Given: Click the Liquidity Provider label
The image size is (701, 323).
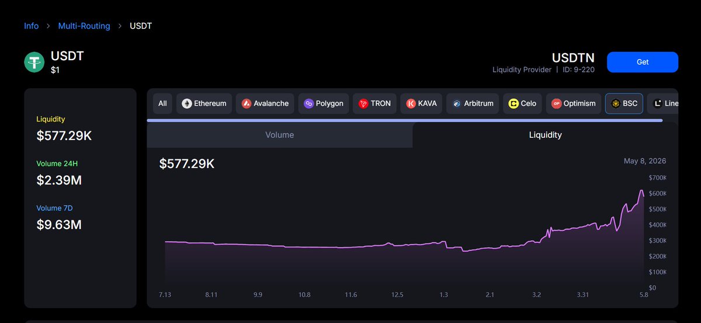Looking at the screenshot, I should [x=522, y=70].
